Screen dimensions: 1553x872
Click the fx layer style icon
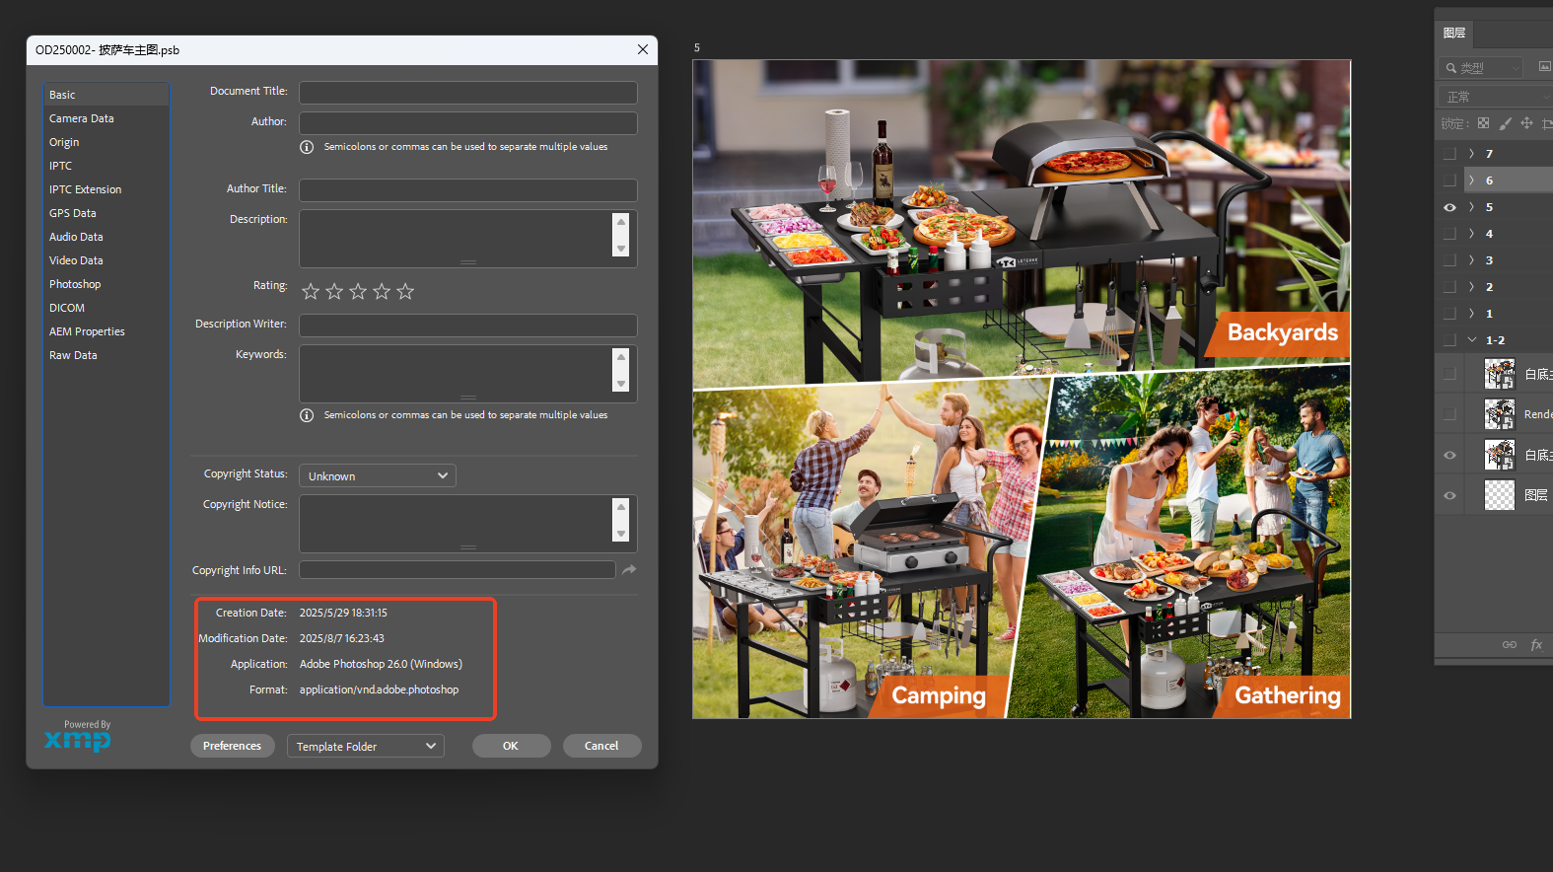click(x=1536, y=644)
